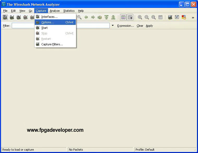Show hidden toolbar items via the overflow chevron
The width and height of the screenshot is (198, 153).
(193, 18)
